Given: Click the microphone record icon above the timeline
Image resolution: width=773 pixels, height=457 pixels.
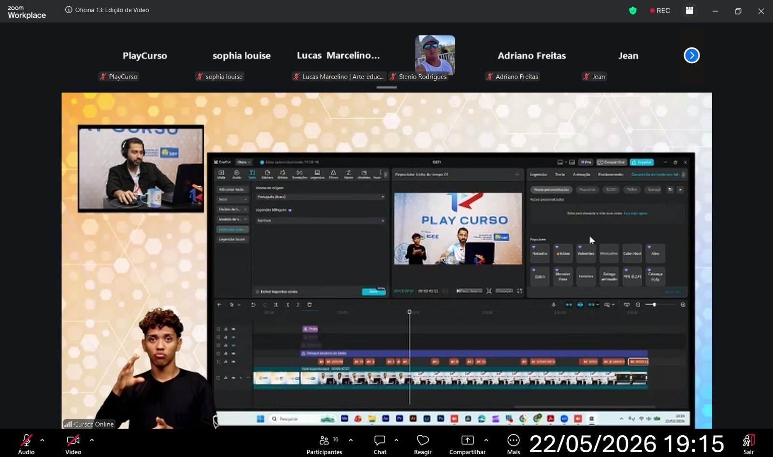Looking at the screenshot, I should (554, 305).
